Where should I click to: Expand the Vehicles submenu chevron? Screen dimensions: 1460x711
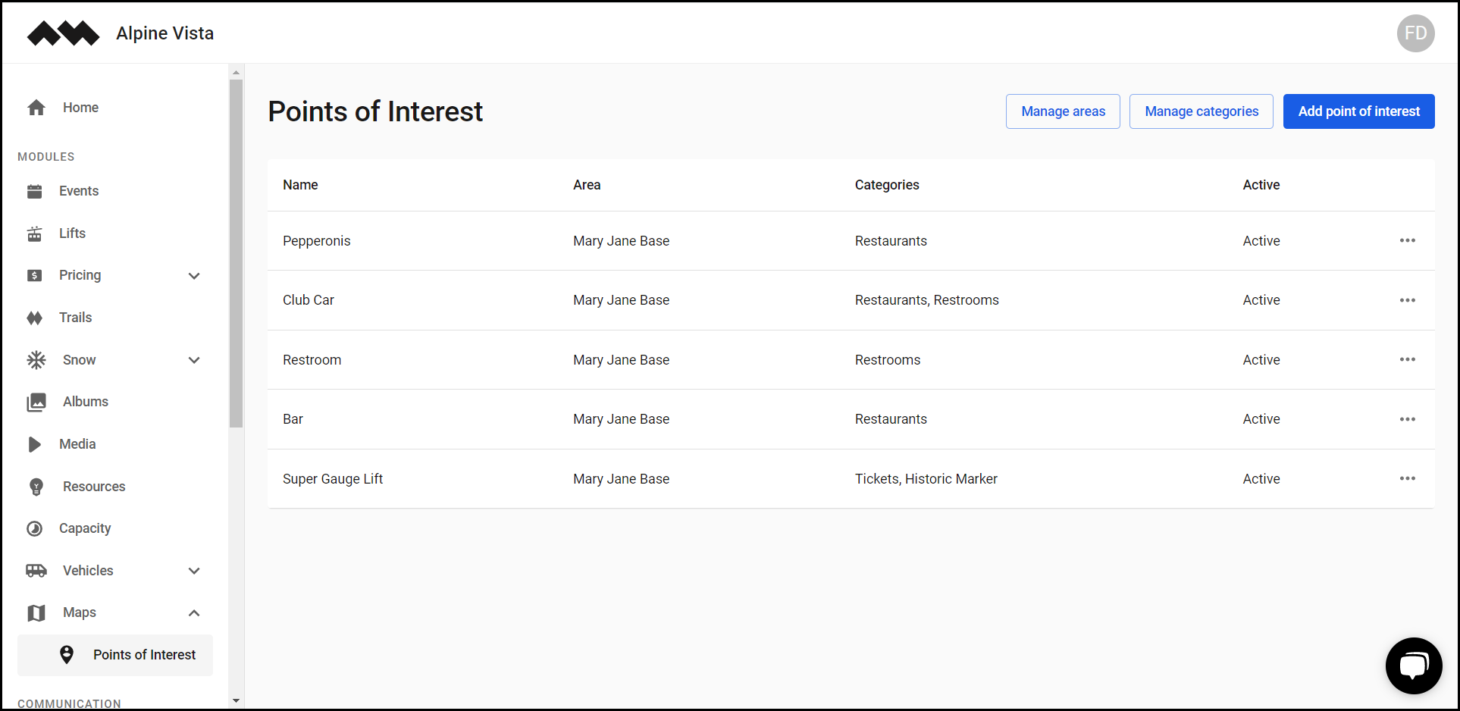194,571
